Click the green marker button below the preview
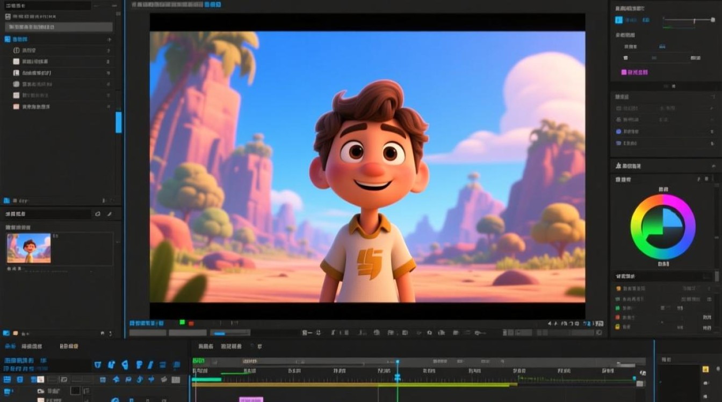This screenshot has width=722, height=402. (182, 322)
